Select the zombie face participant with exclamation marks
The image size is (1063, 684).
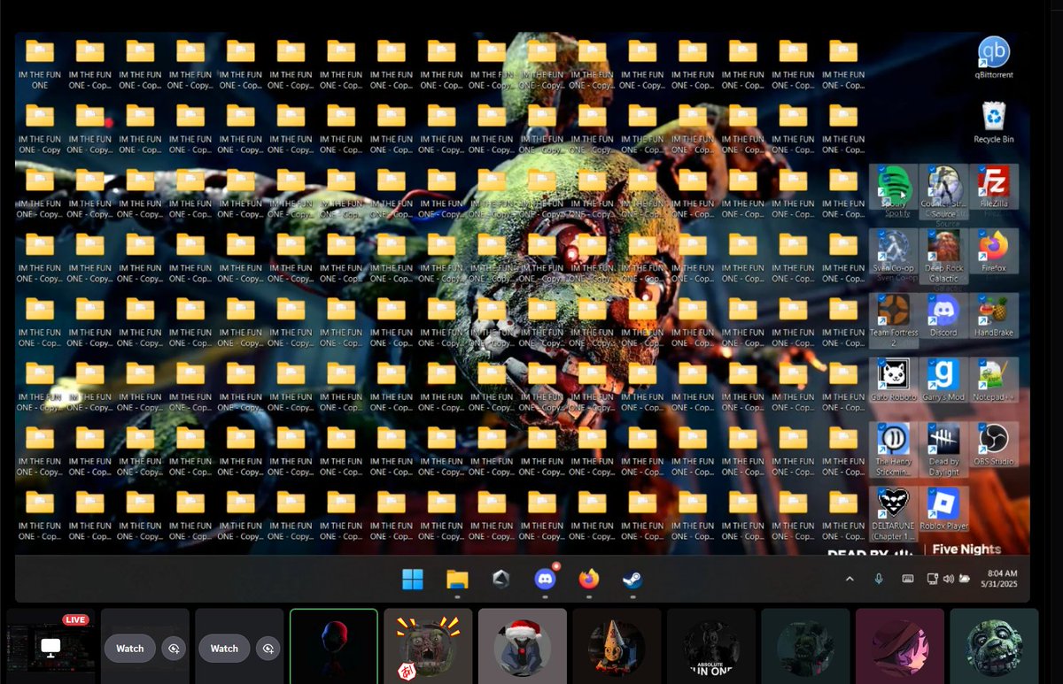tap(428, 646)
